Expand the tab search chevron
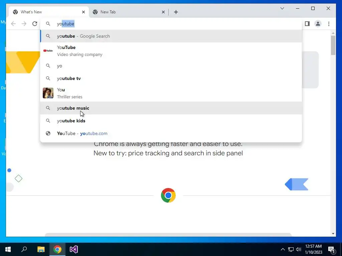The width and height of the screenshot is (342, 256). pyautogui.click(x=282, y=8)
